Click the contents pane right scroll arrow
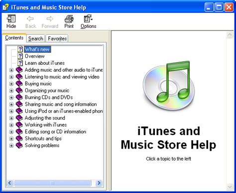 pyautogui.click(x=99, y=183)
